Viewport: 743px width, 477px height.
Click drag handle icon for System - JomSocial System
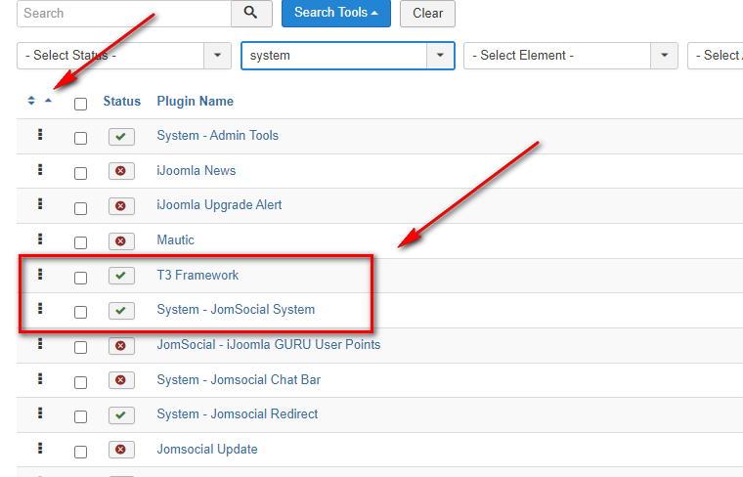pos(40,309)
